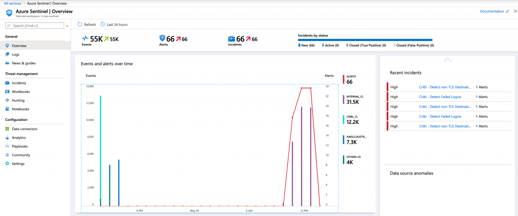This screenshot has width=518, height=216.
Task: Click the Refresh icon in toolbar
Action: (x=80, y=24)
